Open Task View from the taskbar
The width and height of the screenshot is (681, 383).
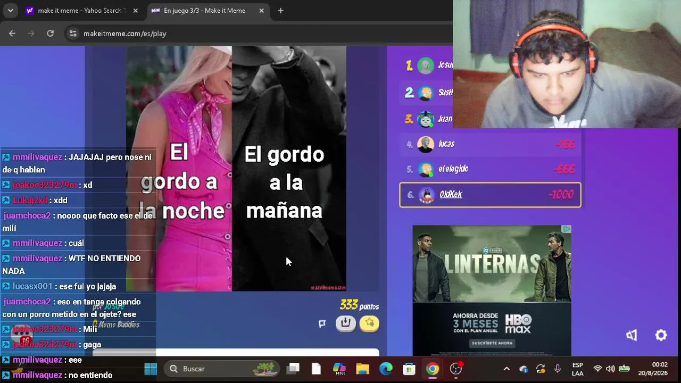pos(293,369)
